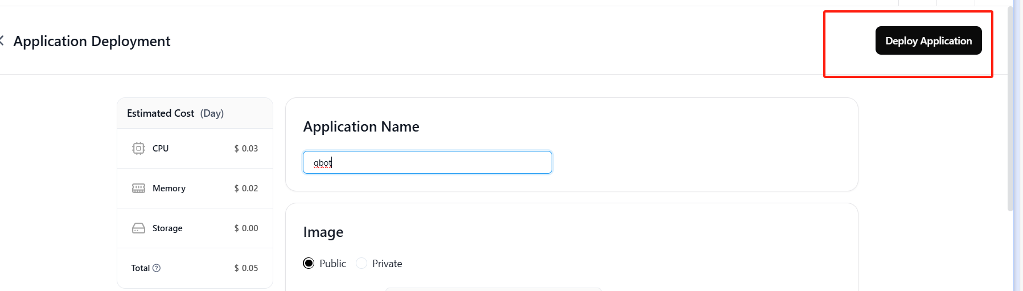Click the Storage drive icon
The height and width of the screenshot is (291, 1023).
click(138, 228)
